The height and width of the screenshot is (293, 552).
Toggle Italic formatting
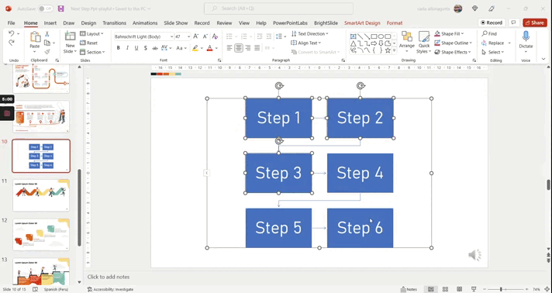[x=127, y=48]
